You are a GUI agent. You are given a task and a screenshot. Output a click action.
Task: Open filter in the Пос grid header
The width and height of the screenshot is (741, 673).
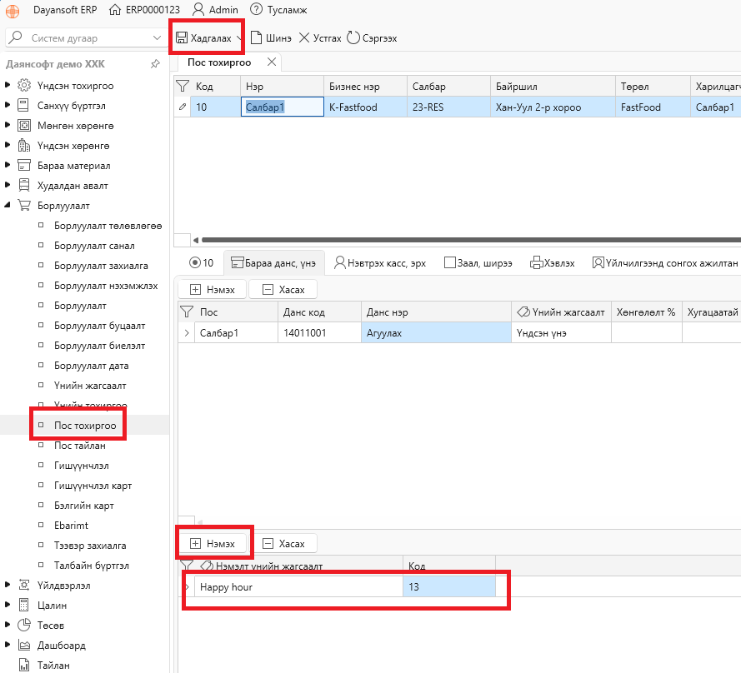(187, 312)
